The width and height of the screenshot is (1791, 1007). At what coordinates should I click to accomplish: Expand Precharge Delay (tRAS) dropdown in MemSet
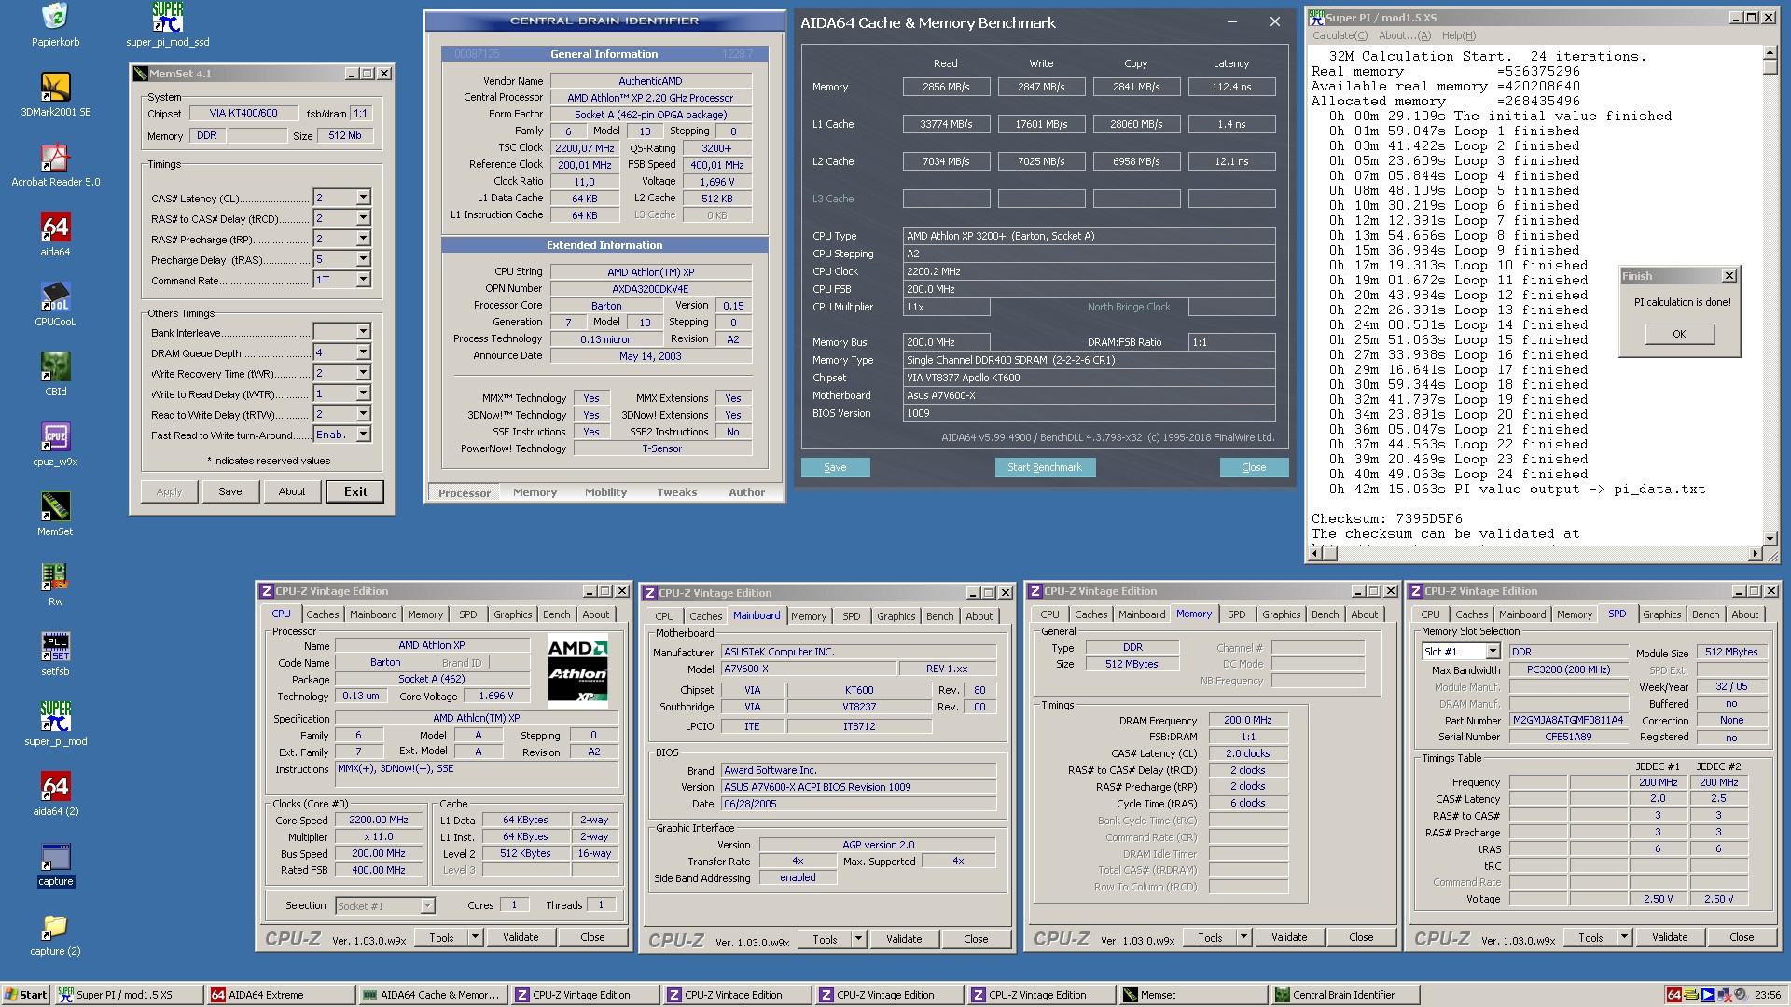[363, 259]
